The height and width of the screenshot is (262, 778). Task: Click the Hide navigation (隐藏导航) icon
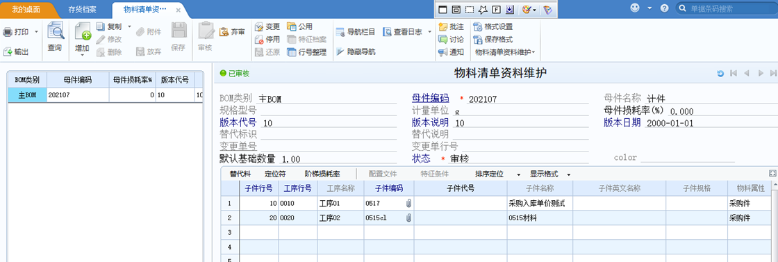(340, 51)
